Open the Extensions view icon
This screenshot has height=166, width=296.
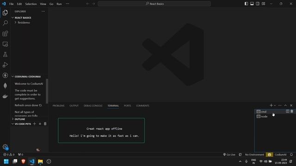5,34
